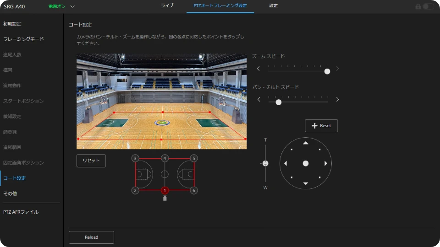Click the joystick center home dot
The image size is (440, 247).
306,163
